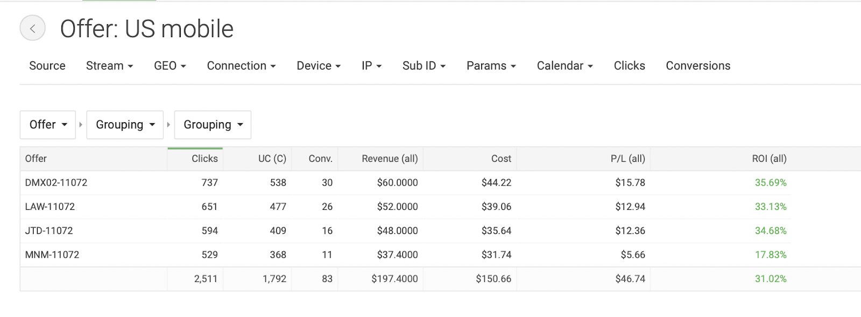The width and height of the screenshot is (861, 317).
Task: Open the second Grouping dropdown
Action: tap(125, 125)
